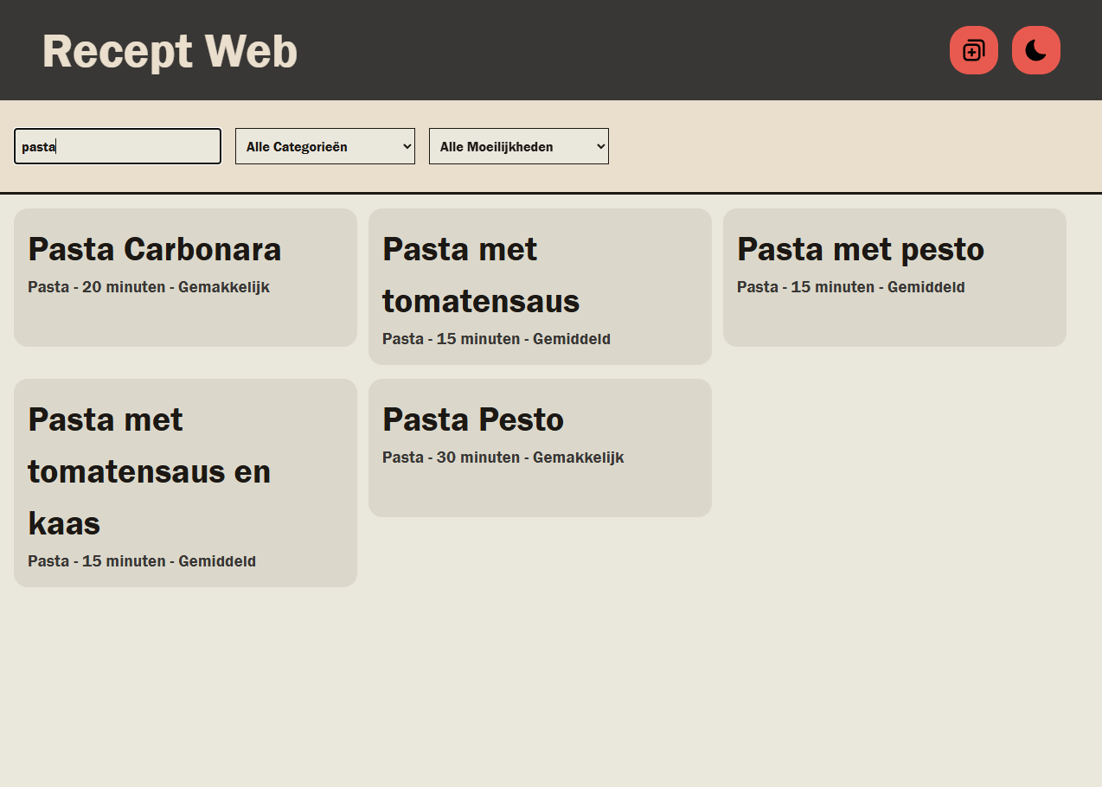Expand the difficulty filter selector
The image size is (1102, 787).
point(518,146)
